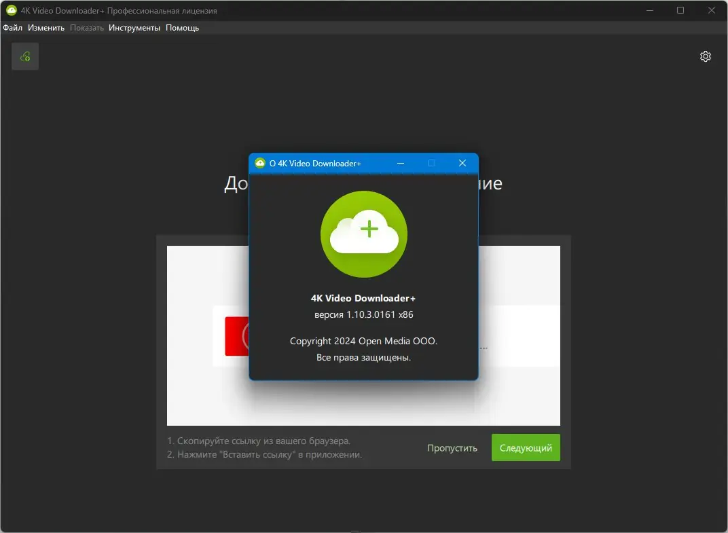Click the Пропустить link

coord(452,448)
